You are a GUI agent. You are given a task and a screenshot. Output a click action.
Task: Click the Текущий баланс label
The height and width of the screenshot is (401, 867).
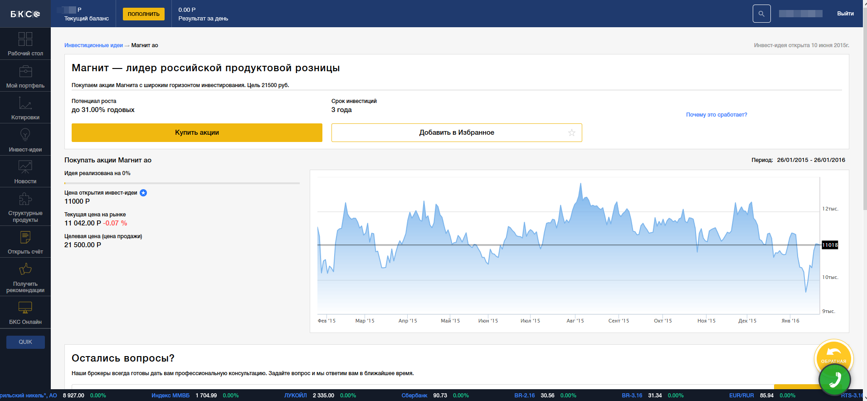point(87,19)
